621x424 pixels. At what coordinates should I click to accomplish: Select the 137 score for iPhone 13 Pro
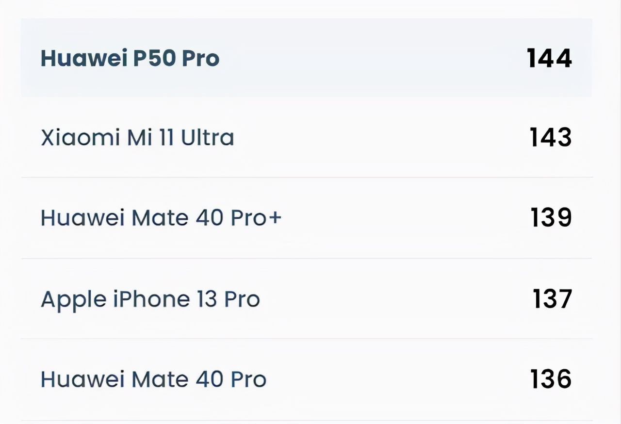click(x=552, y=299)
